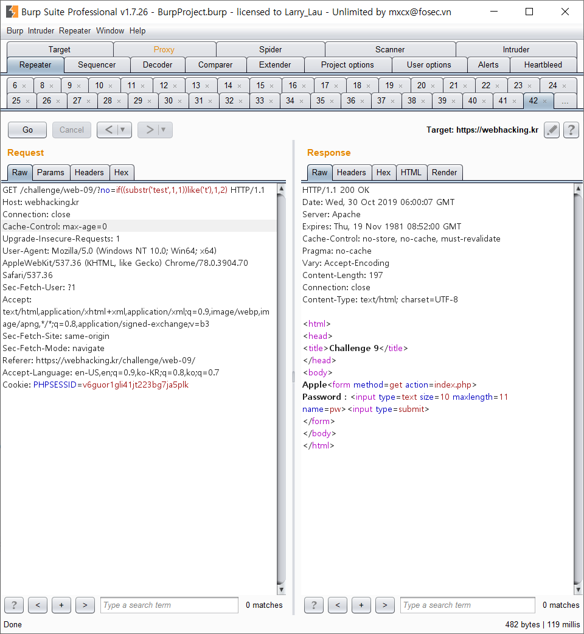
Task: Close Repeater tab 30 with its x
Action: 180,101
